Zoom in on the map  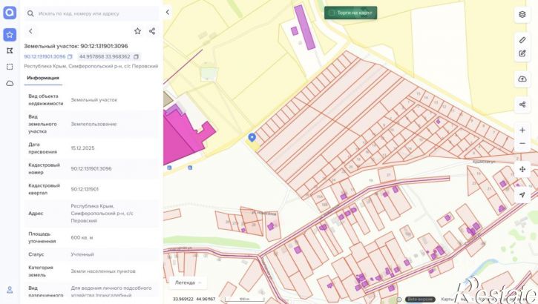pyautogui.click(x=522, y=130)
